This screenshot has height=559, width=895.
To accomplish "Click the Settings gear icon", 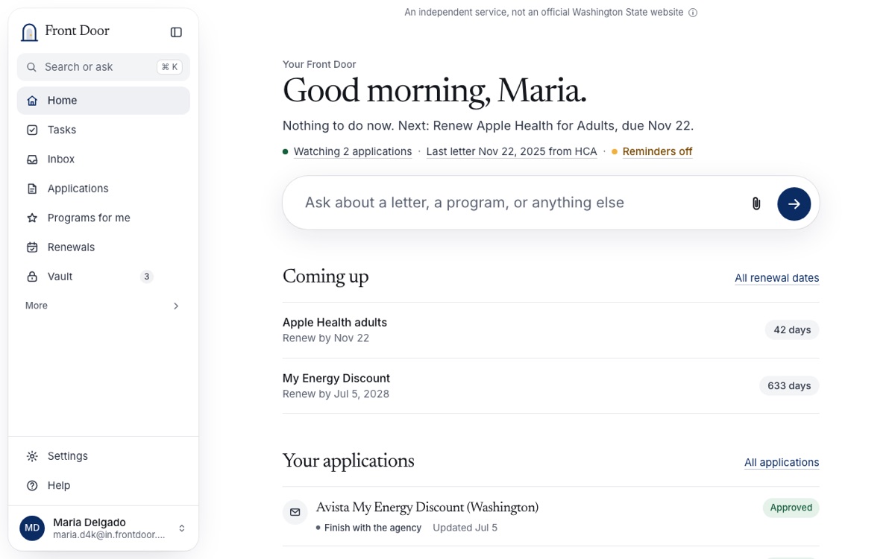I will click(32, 456).
